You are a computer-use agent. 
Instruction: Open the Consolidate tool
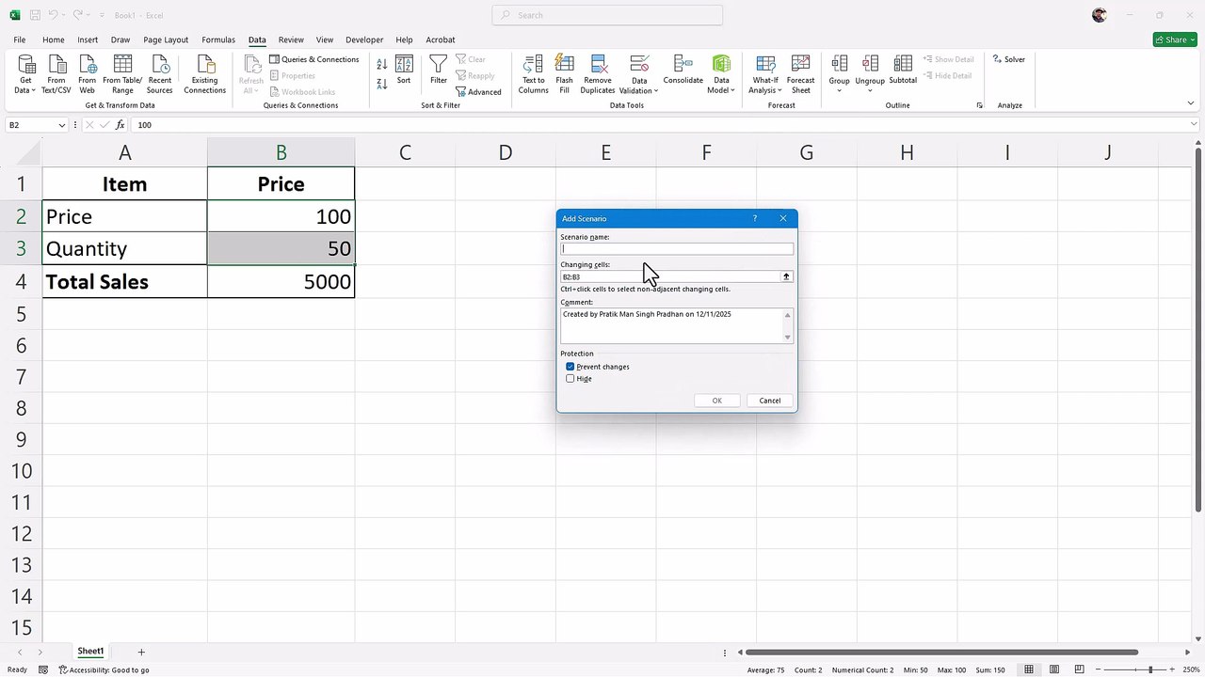tap(683, 71)
